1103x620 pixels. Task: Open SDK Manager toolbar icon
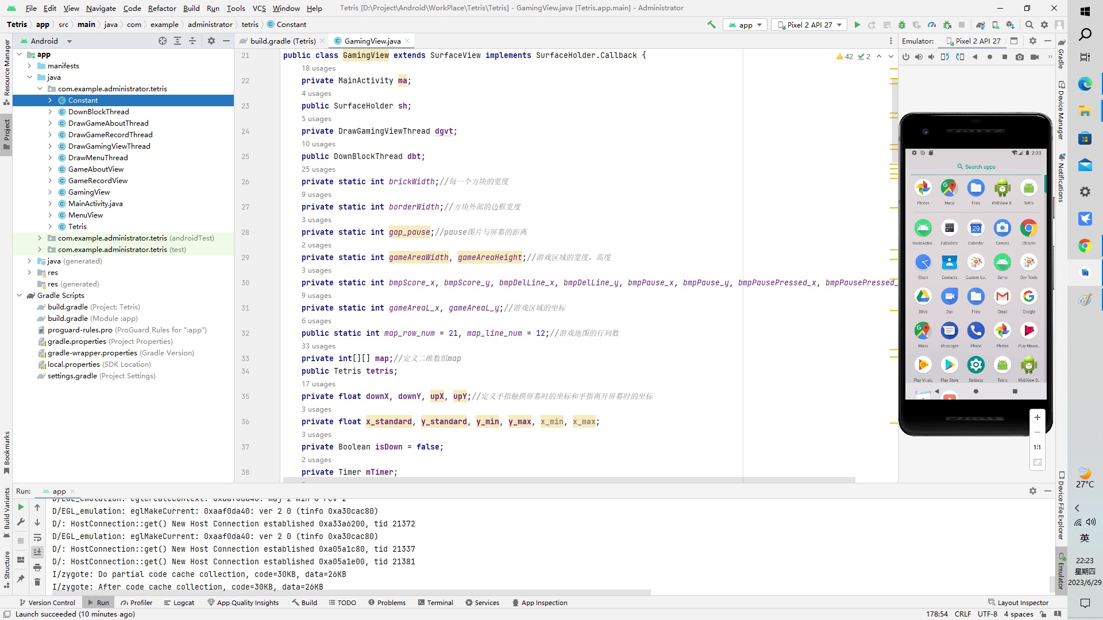coord(1011,25)
